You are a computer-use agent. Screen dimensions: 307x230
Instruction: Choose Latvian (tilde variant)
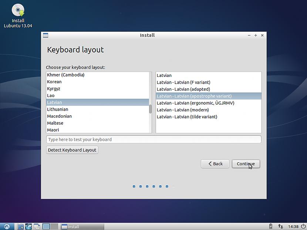(209, 116)
